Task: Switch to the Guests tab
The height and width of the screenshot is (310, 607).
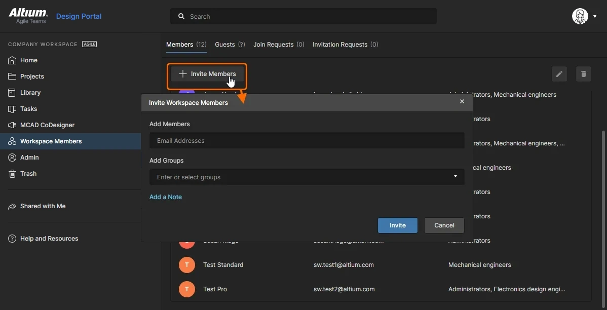Action: (224, 44)
